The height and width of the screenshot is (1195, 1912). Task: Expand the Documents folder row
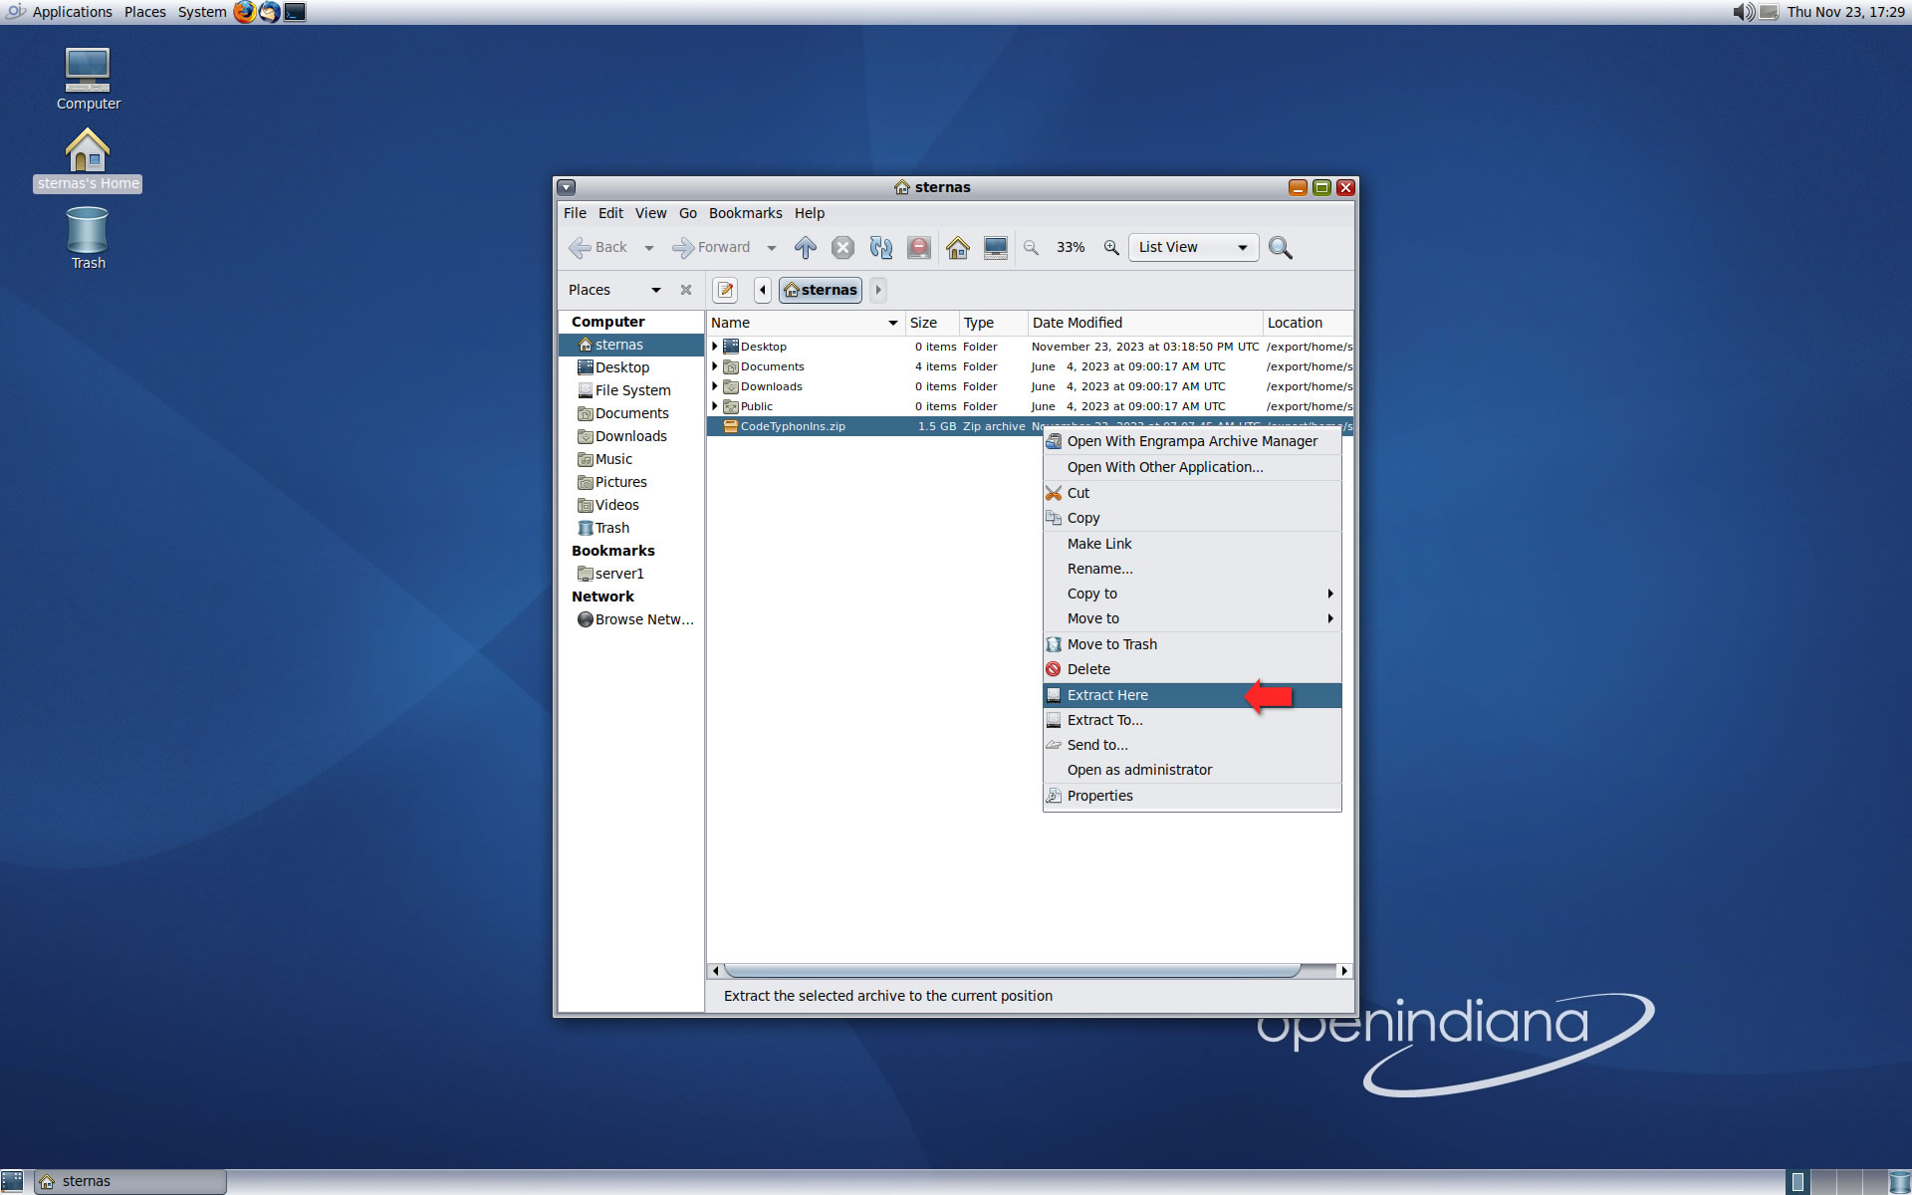tap(714, 366)
